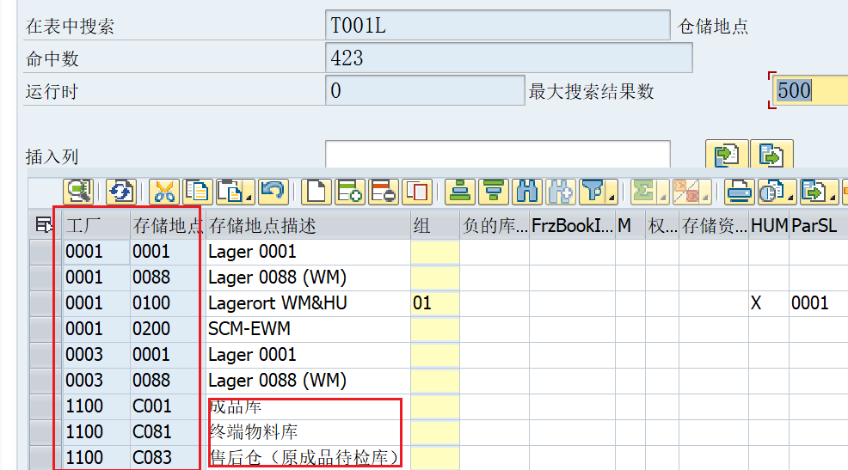Click the 终端物料库 description cell
This screenshot has height=470, width=848.
[x=307, y=432]
